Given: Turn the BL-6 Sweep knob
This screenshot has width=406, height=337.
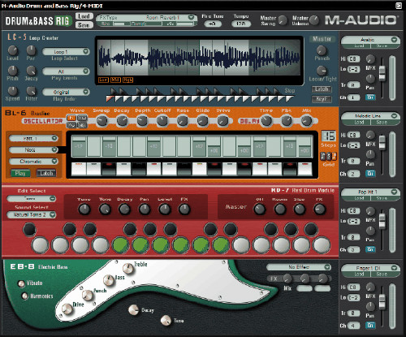Looking at the screenshot, I should [x=101, y=121].
